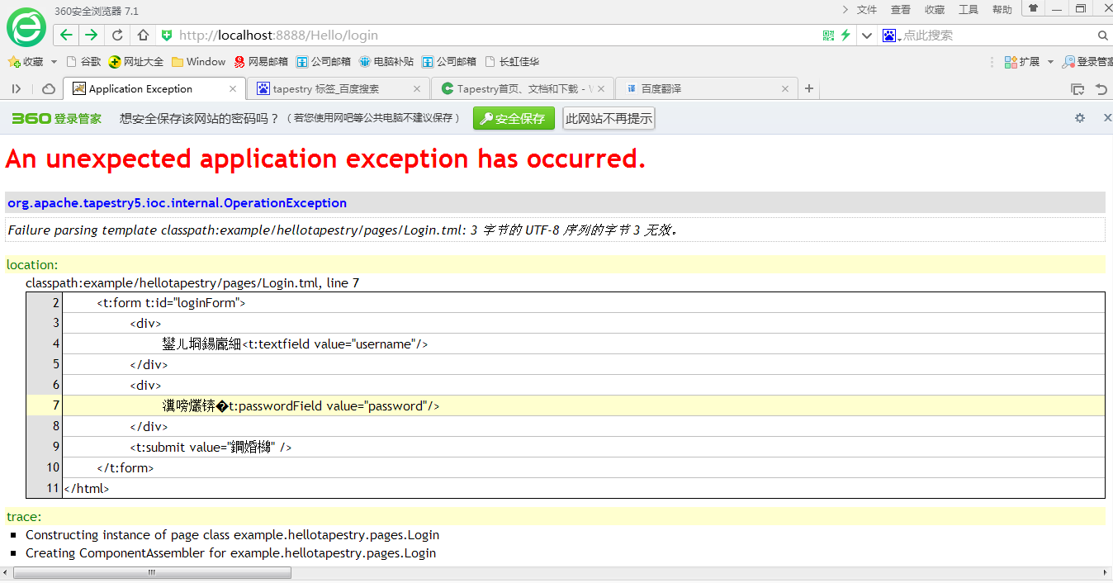Switch to the Application Exception tab
This screenshot has width=1113, height=583.
(x=154, y=88)
